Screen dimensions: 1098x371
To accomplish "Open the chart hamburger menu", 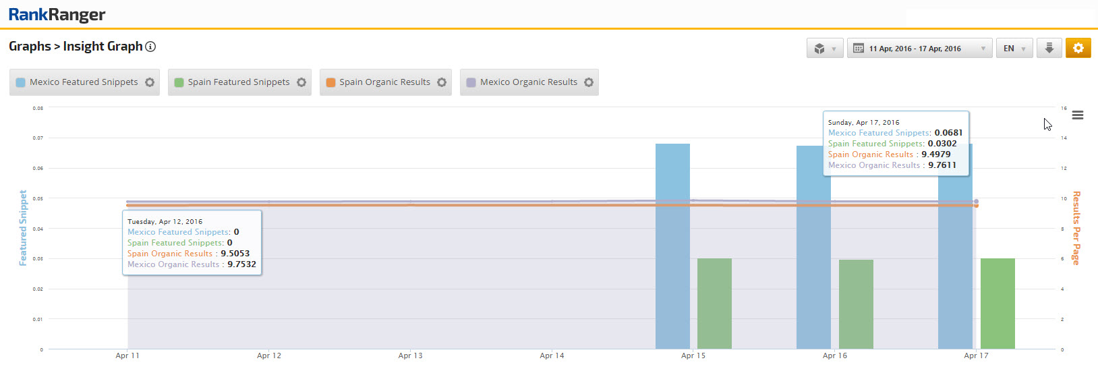I will [x=1078, y=115].
